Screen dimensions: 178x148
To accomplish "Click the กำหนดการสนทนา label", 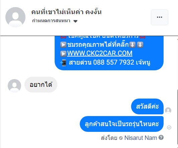I will [x=51, y=21].
